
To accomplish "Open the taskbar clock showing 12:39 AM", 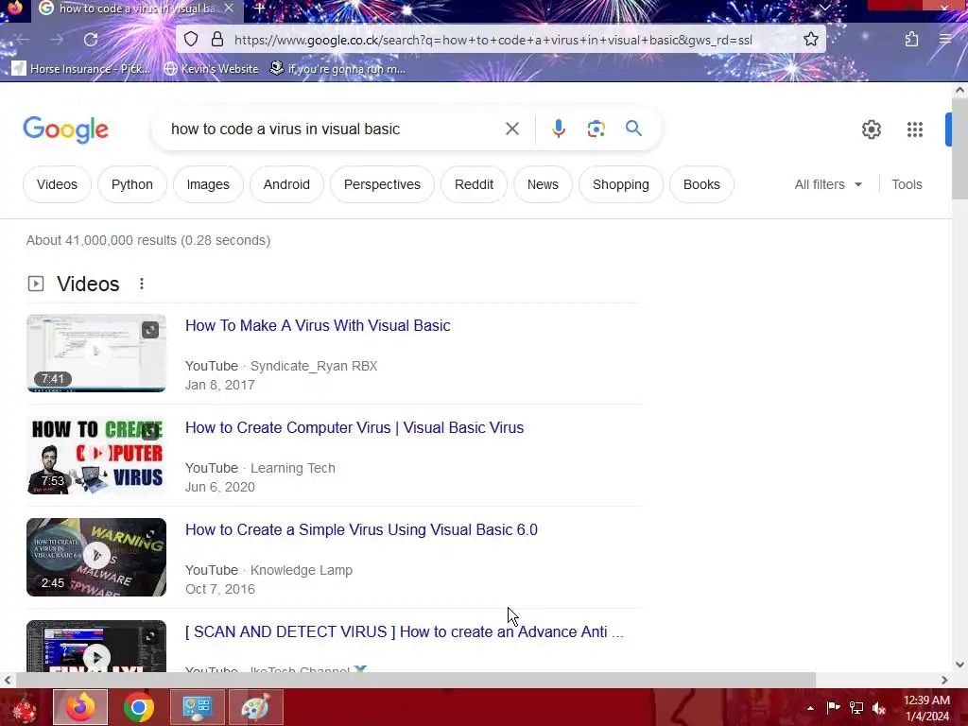I will [x=926, y=707].
